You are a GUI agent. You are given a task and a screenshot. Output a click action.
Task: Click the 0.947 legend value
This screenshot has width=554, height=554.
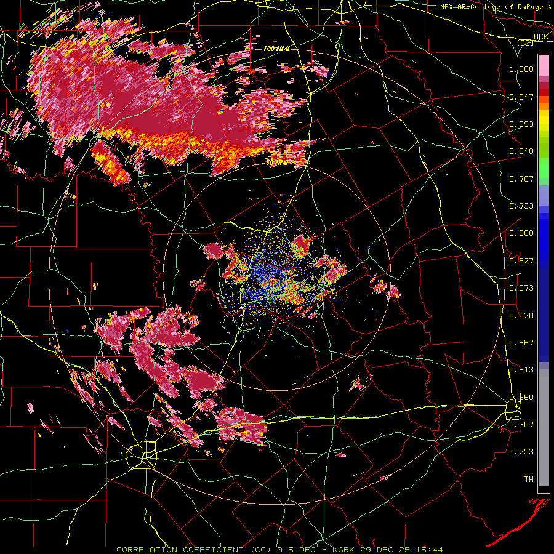click(521, 97)
